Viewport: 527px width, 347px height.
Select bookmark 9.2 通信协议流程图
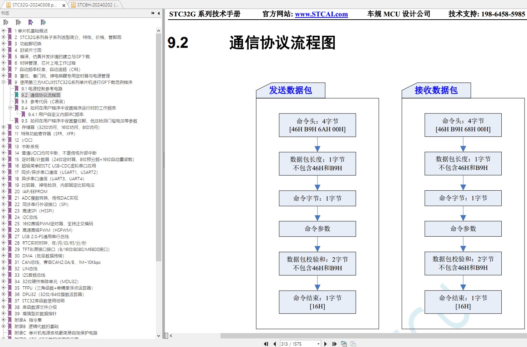point(41,95)
